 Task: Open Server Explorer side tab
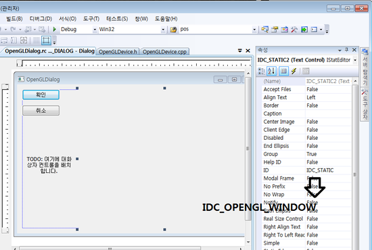tap(365, 67)
